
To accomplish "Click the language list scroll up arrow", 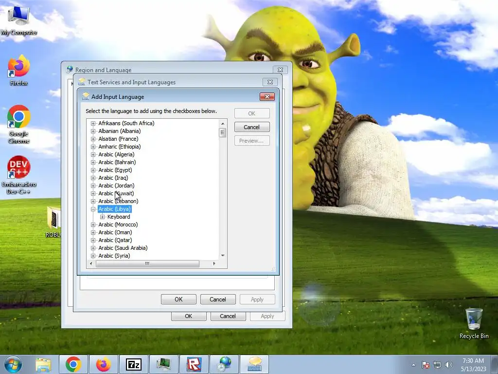I will tap(223, 123).
